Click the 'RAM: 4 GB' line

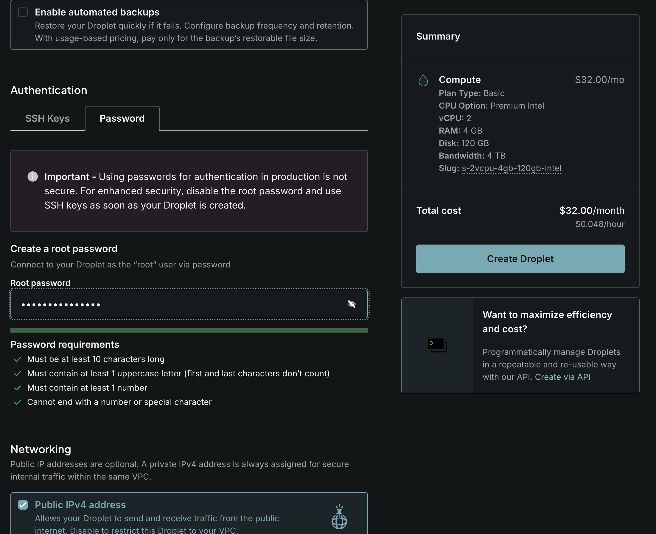click(x=461, y=131)
